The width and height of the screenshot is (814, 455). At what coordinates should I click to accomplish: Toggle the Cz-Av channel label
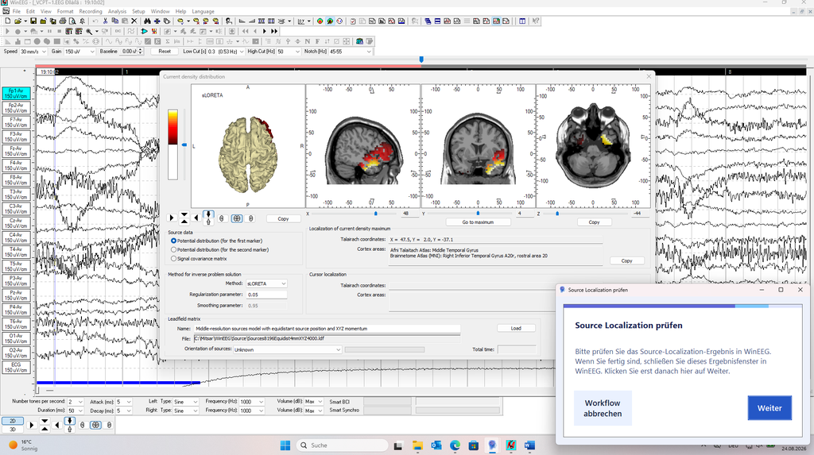(x=16, y=223)
